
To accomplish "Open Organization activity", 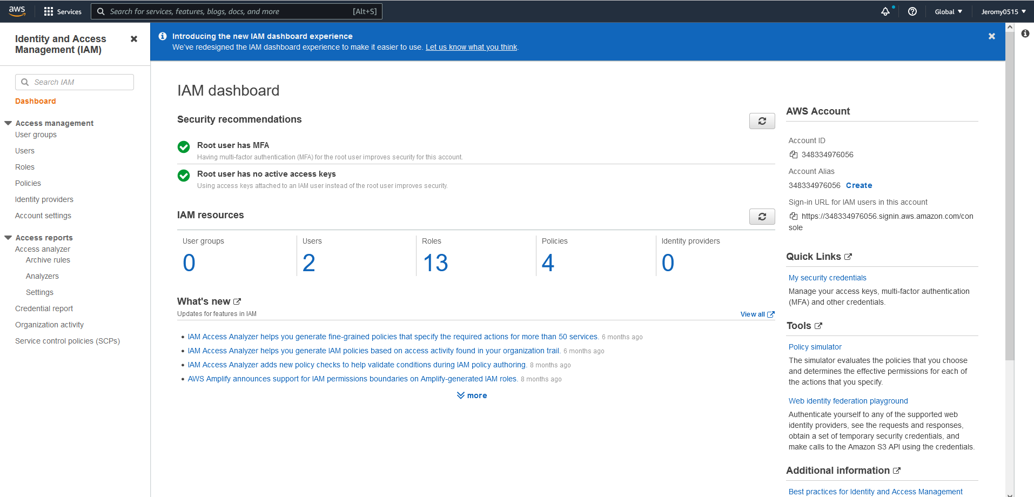I will (x=49, y=325).
